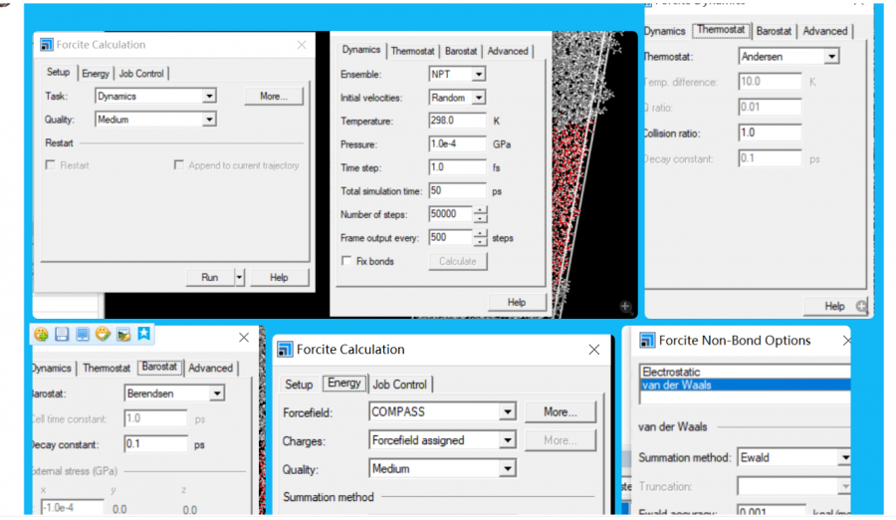
Task: Decrease Frame output every with the down arrow
Action: [x=480, y=242]
